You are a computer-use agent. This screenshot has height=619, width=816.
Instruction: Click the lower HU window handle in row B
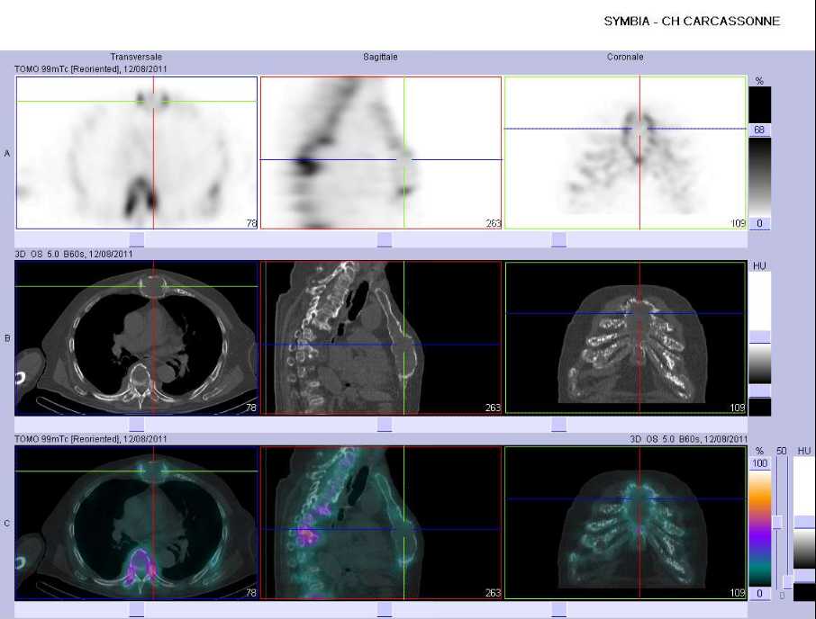pyautogui.click(x=760, y=391)
